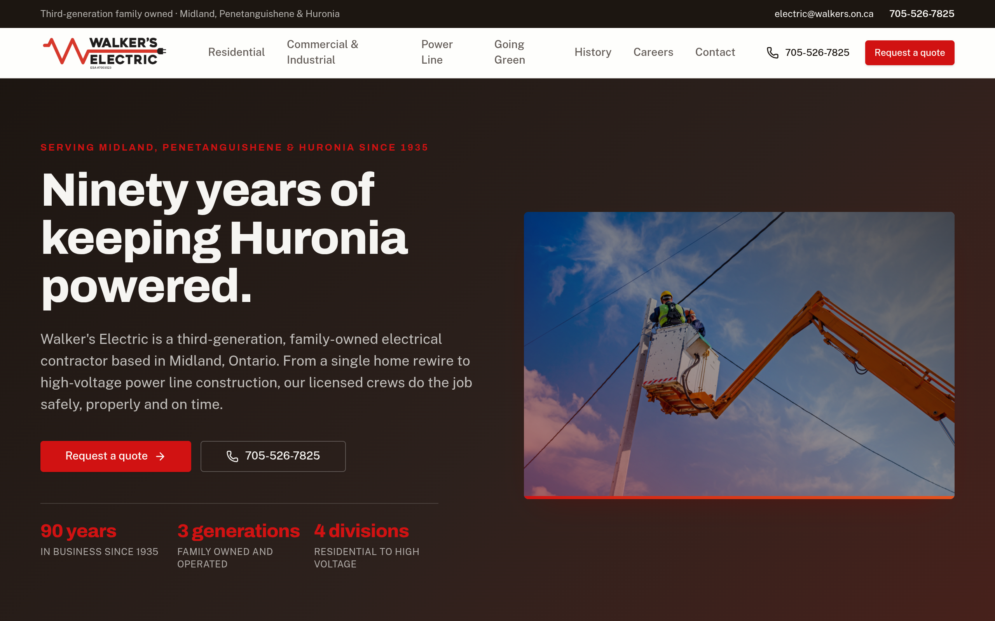Click header Request a quote button
The width and height of the screenshot is (995, 621).
pos(909,52)
